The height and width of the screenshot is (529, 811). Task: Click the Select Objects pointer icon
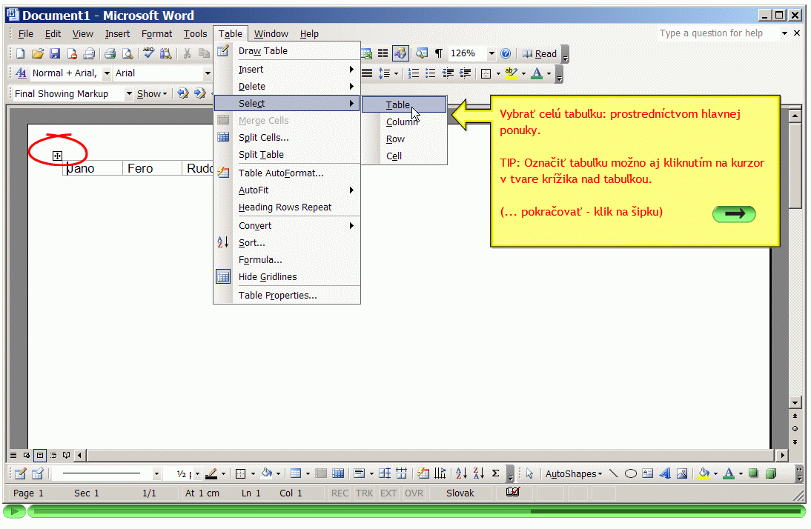(529, 473)
